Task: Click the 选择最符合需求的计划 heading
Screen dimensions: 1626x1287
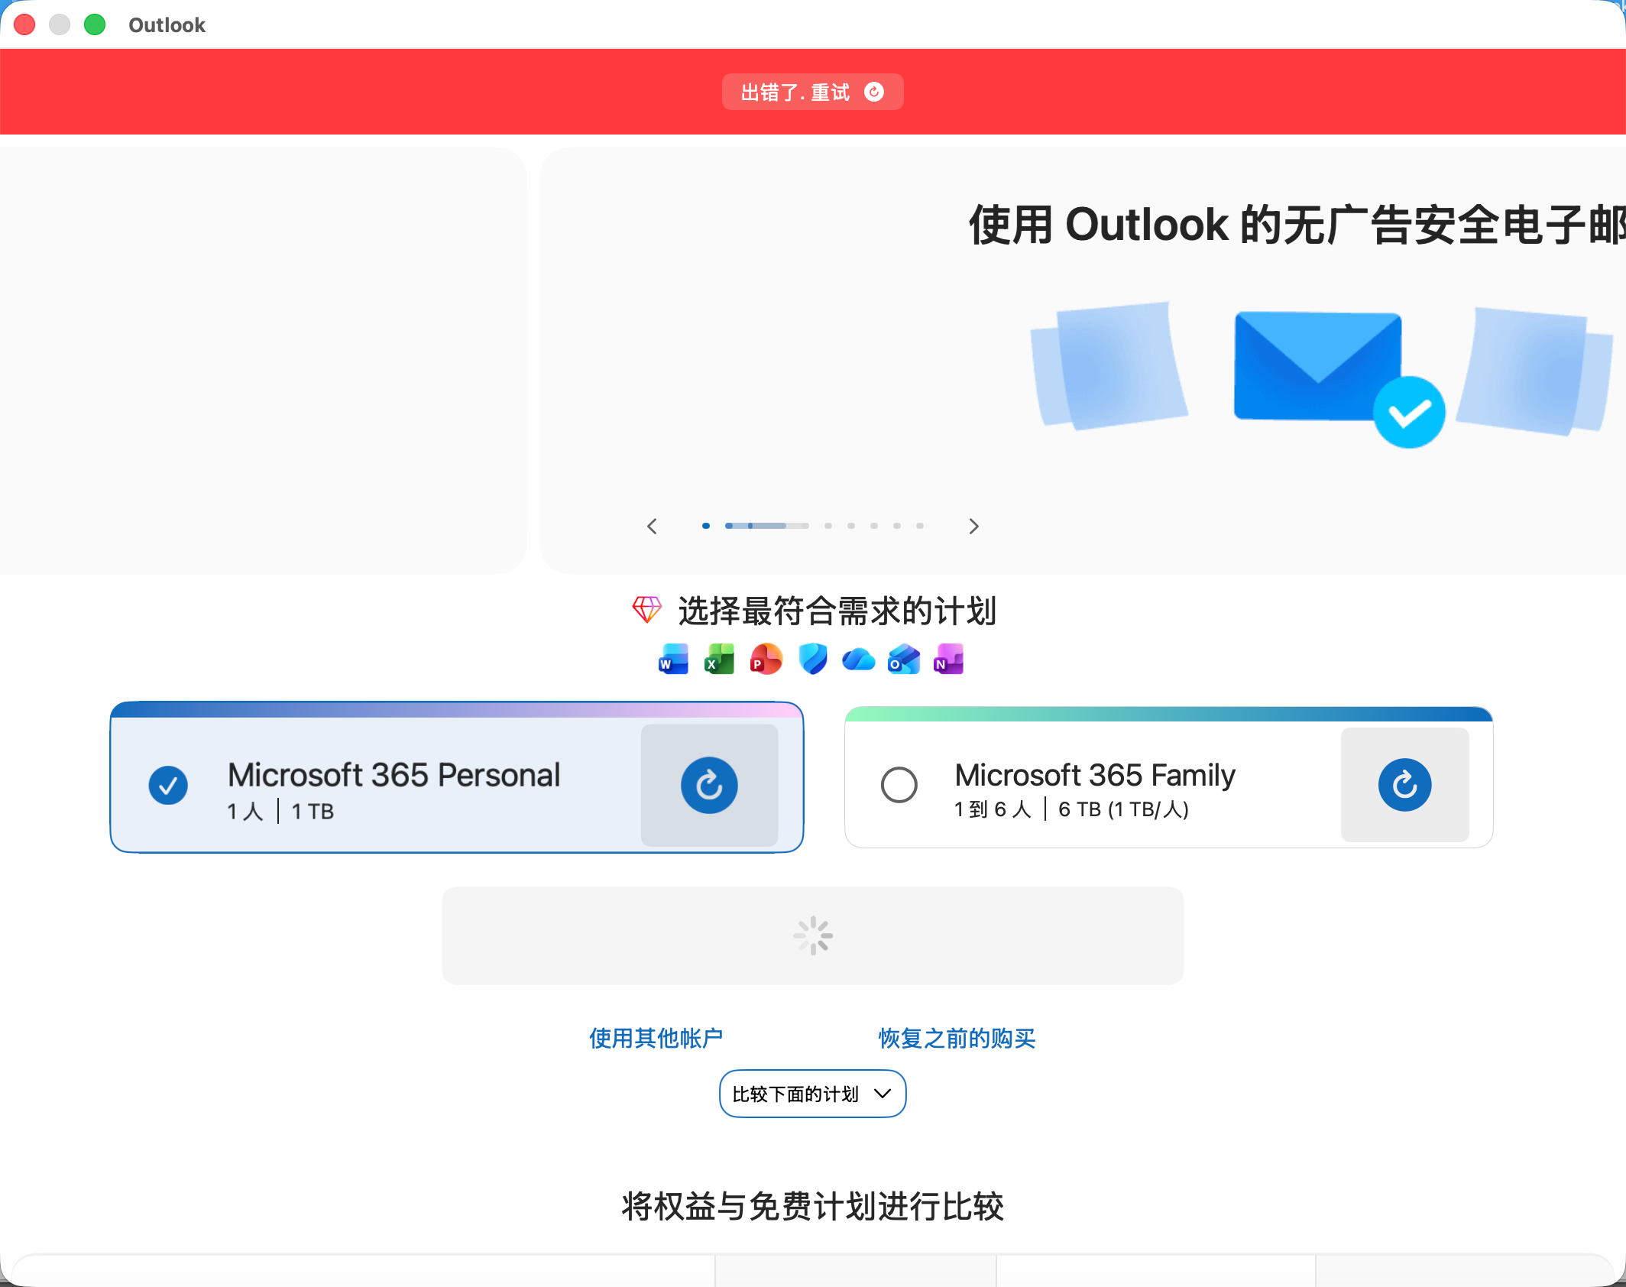Action: (837, 610)
